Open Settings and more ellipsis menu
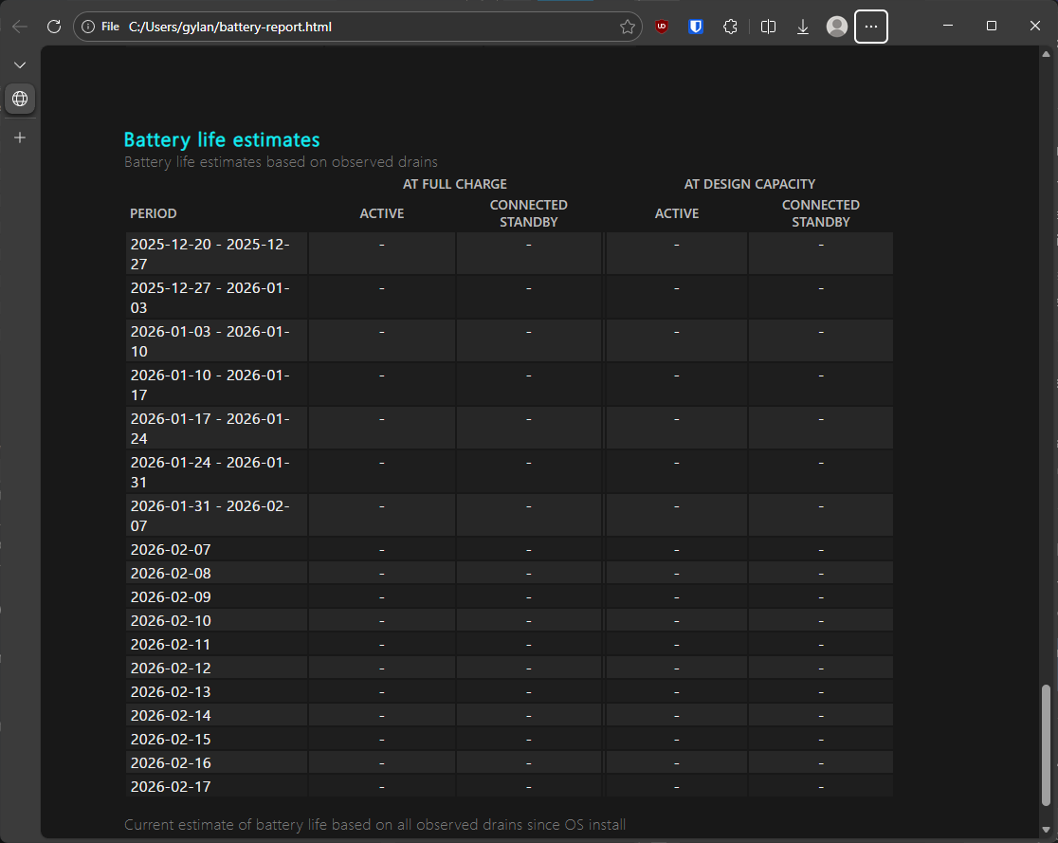Screen dimensions: 1058x843 (x=871, y=27)
